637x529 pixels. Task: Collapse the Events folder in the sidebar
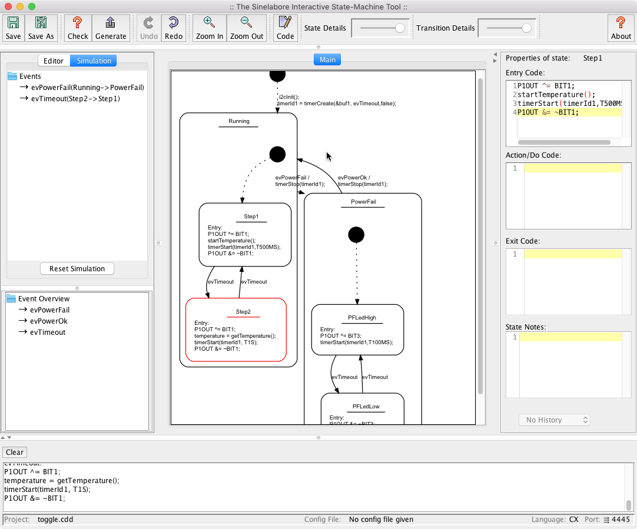tap(13, 76)
